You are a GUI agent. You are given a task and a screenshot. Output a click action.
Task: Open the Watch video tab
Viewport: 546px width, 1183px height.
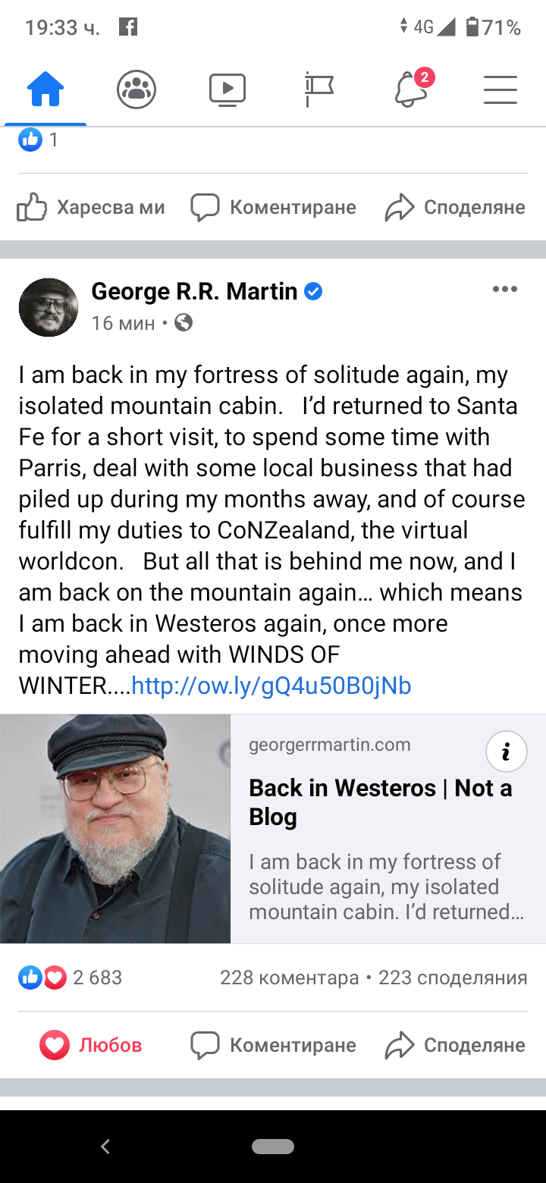227,89
